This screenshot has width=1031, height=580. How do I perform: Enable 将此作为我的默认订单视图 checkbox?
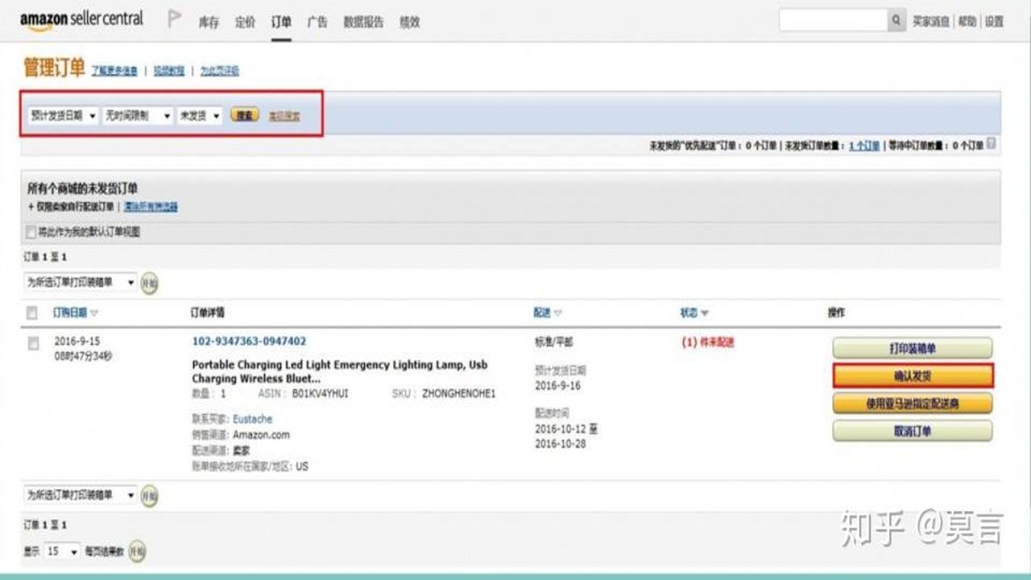[x=31, y=232]
